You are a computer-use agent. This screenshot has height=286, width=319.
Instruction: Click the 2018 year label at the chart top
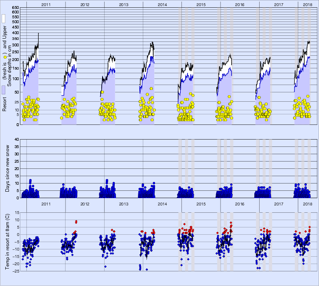tap(305, 4)
